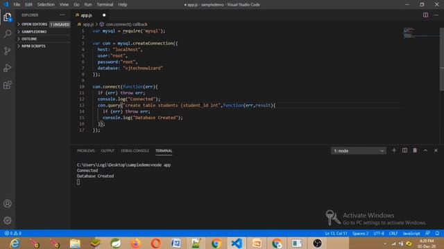Screen dimensions: 444x249
Task: Open the Extensions view
Action: pyautogui.click(x=8, y=84)
